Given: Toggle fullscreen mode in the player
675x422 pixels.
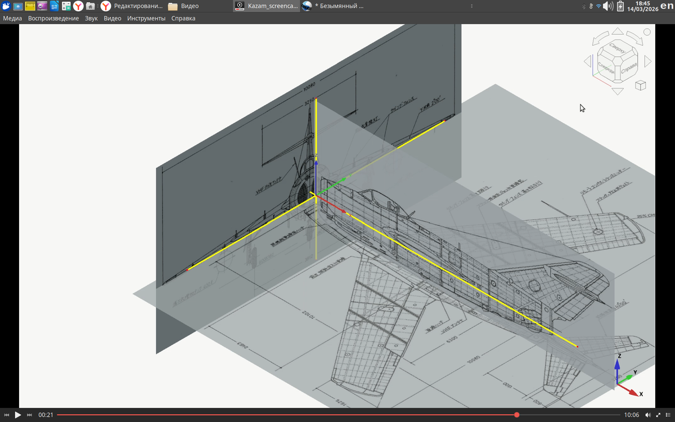Looking at the screenshot, I should click(x=658, y=415).
